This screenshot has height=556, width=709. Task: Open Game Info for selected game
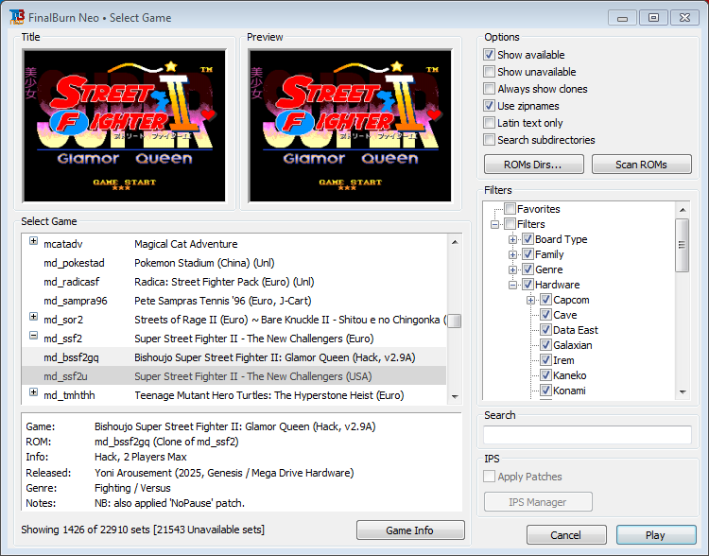point(410,530)
